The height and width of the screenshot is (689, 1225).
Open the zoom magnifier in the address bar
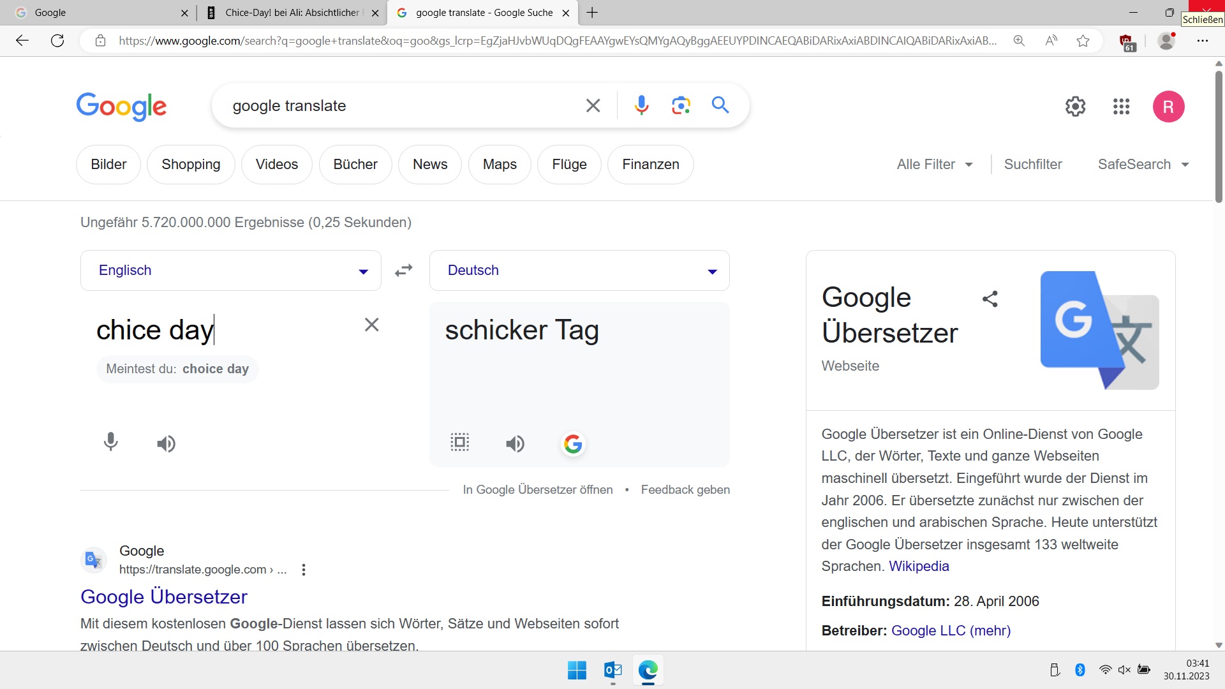point(1019,41)
